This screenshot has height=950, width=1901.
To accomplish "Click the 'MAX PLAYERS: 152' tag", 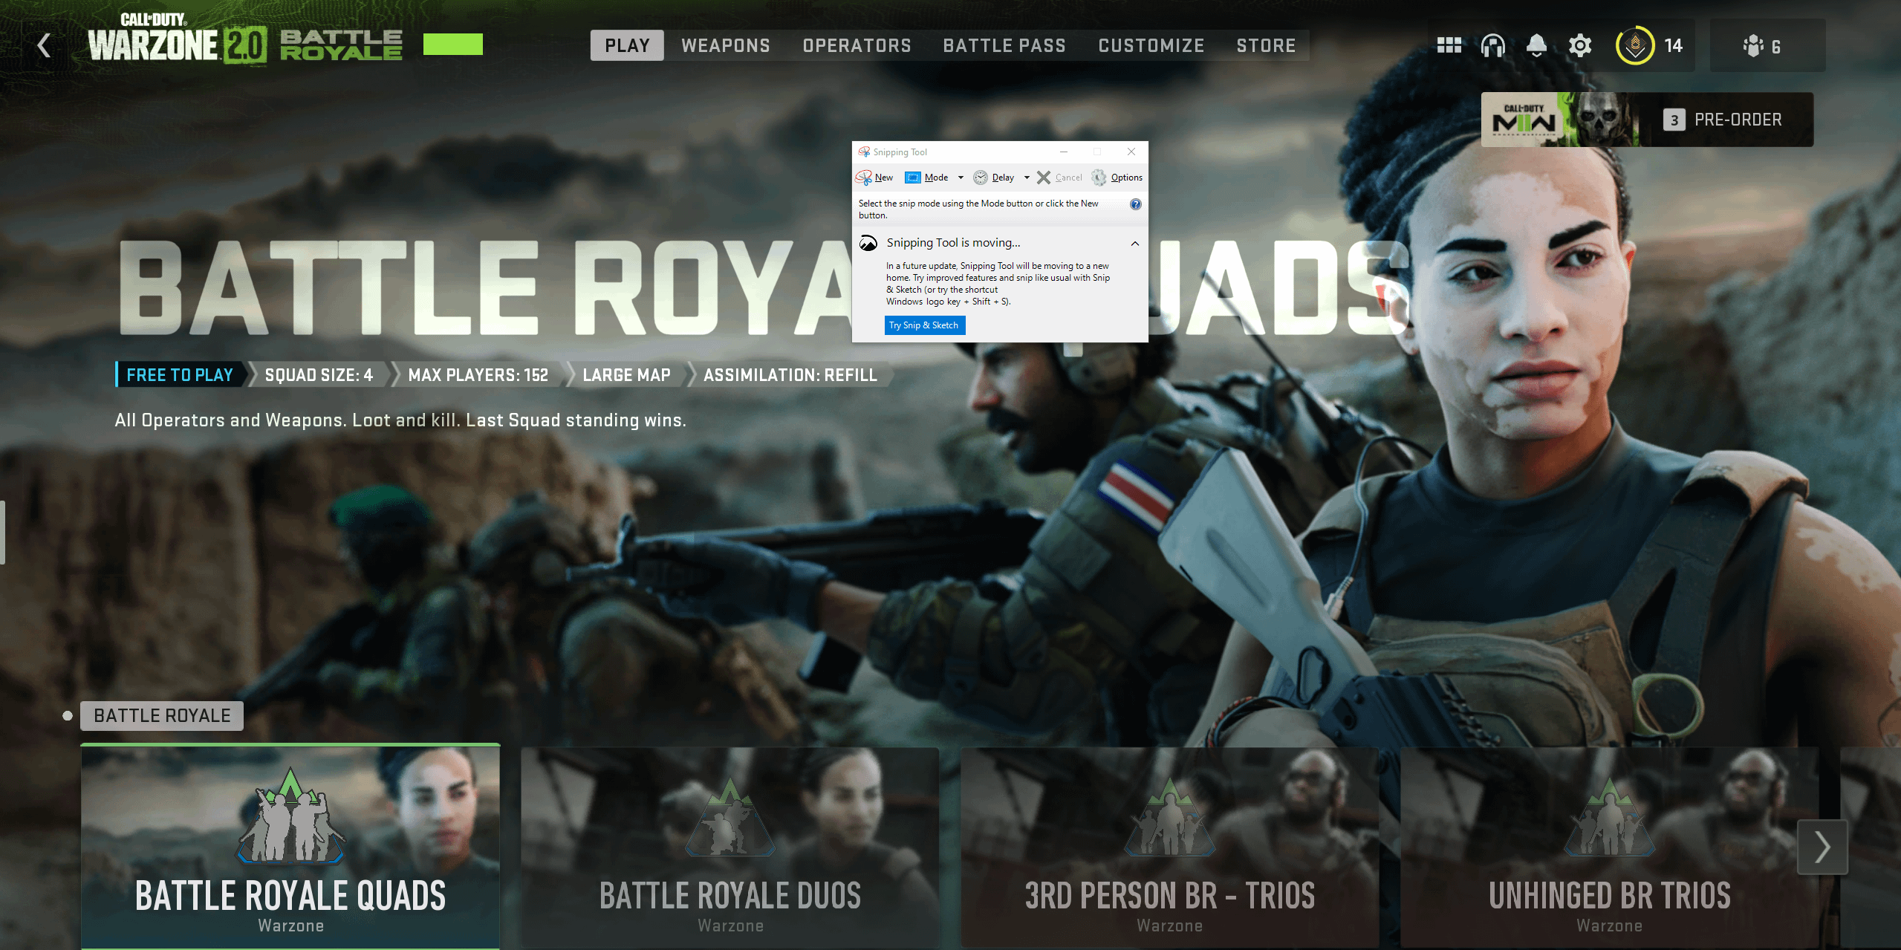I will point(478,375).
